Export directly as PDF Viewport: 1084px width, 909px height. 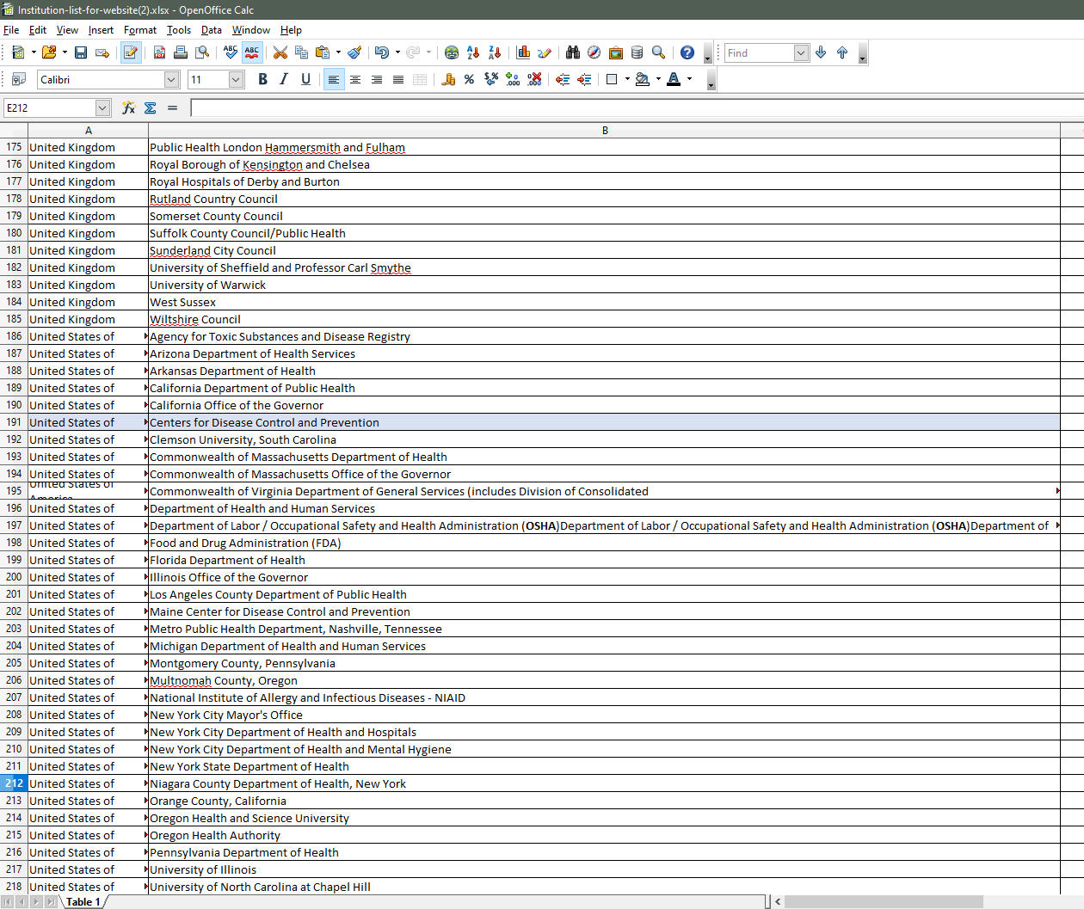click(x=159, y=52)
